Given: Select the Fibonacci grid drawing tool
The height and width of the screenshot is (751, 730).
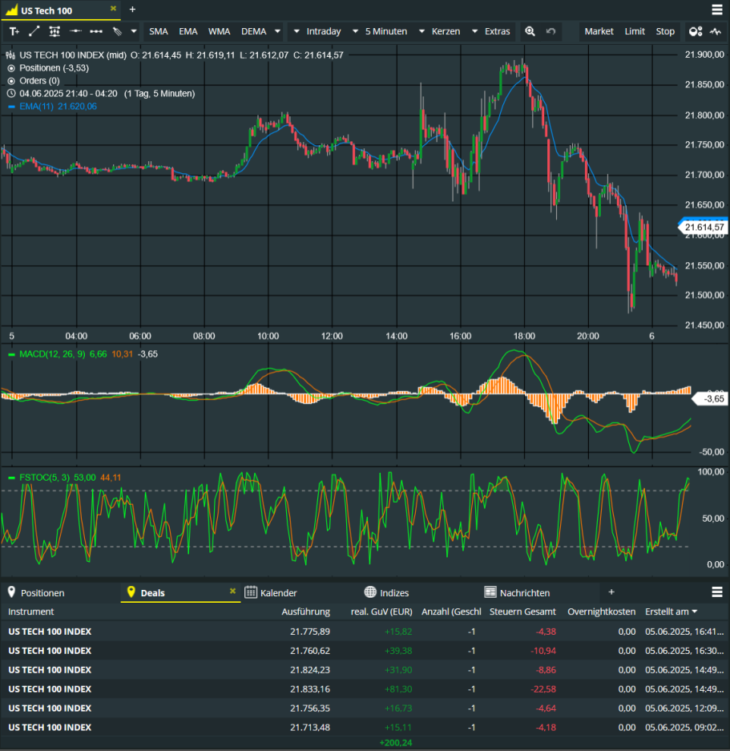Looking at the screenshot, I should (x=54, y=31).
